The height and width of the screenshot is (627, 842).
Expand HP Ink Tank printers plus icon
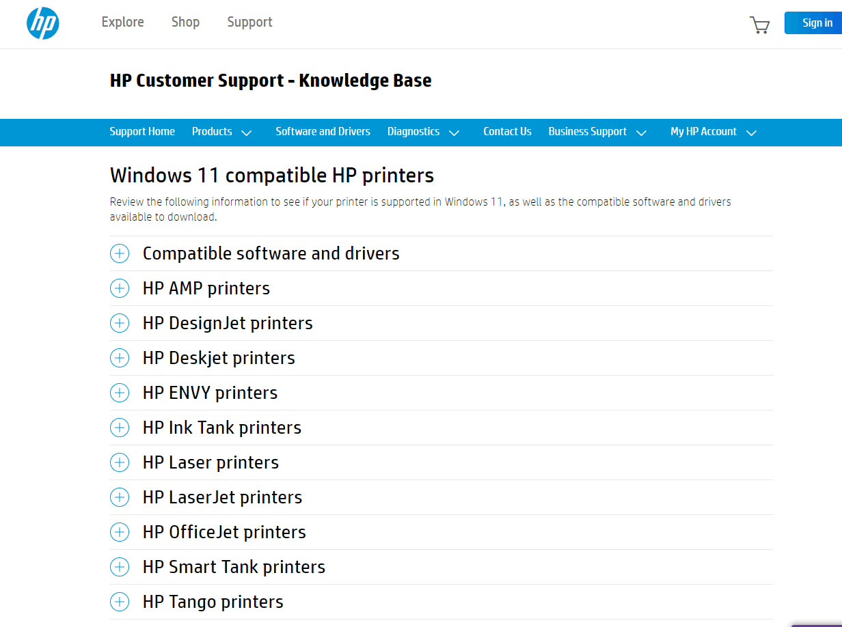point(120,428)
